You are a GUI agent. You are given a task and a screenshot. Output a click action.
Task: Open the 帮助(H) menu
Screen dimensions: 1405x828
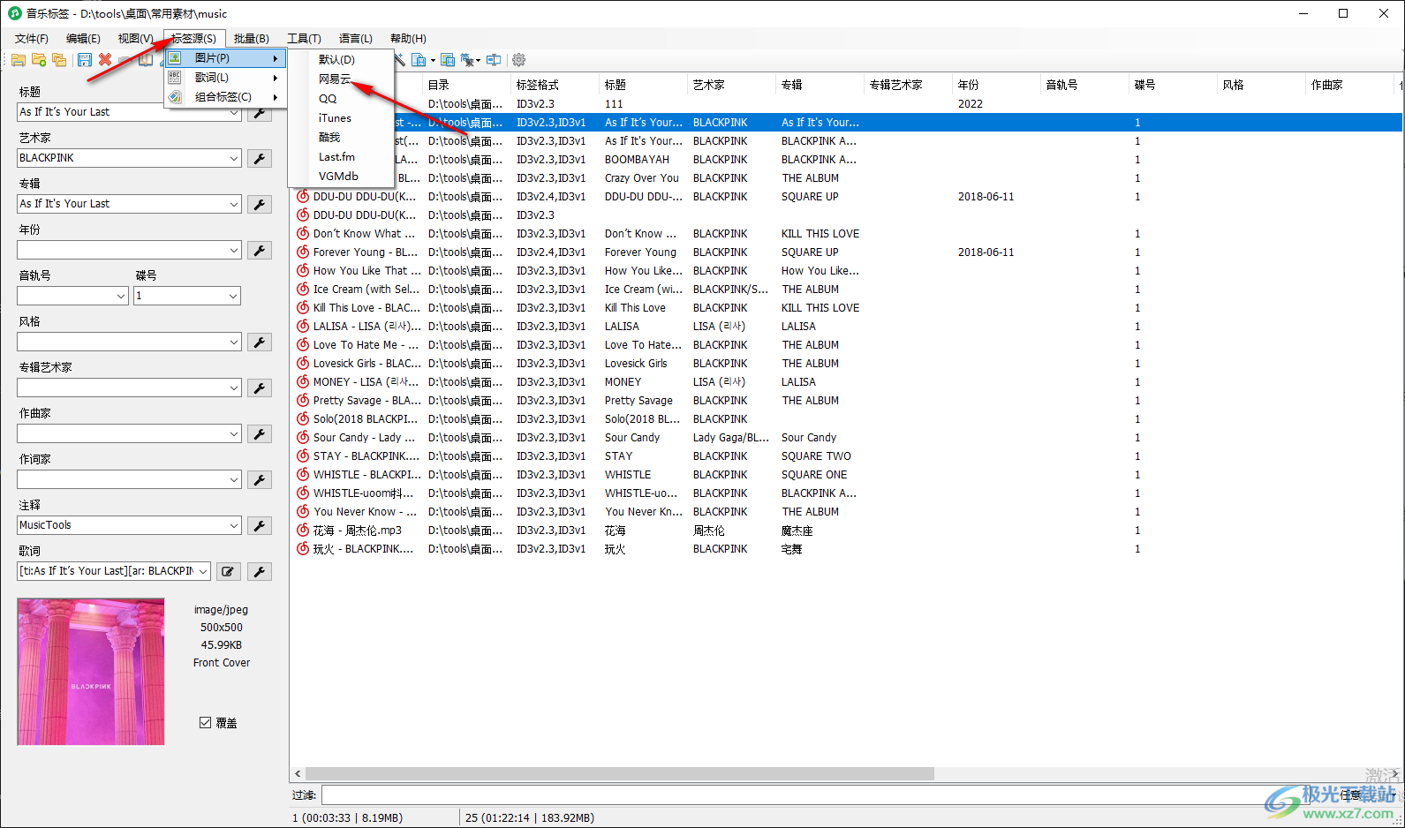coord(408,39)
